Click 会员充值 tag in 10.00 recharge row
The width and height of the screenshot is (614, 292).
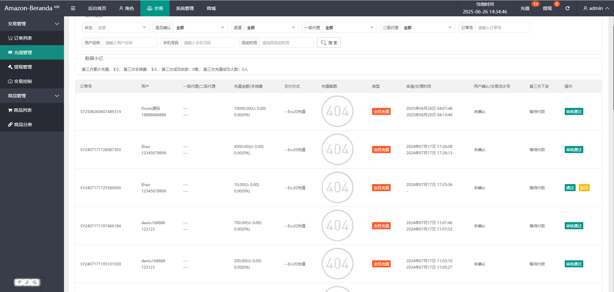click(x=381, y=188)
